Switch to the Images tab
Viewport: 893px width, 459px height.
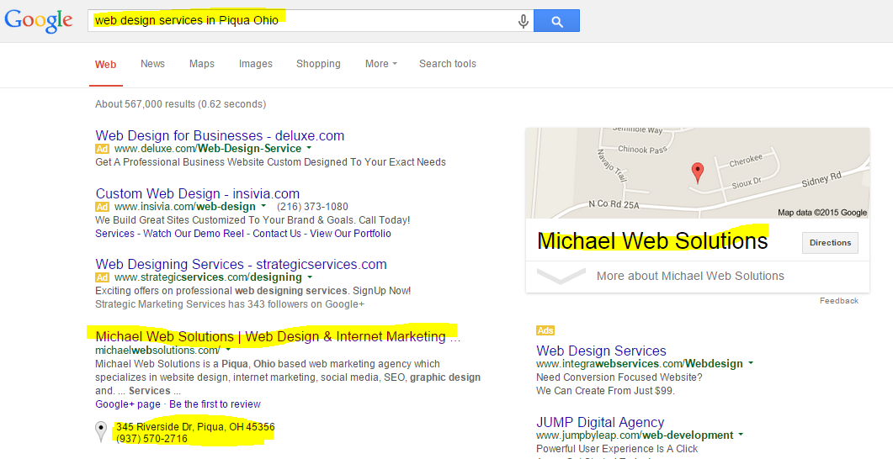pyautogui.click(x=256, y=64)
